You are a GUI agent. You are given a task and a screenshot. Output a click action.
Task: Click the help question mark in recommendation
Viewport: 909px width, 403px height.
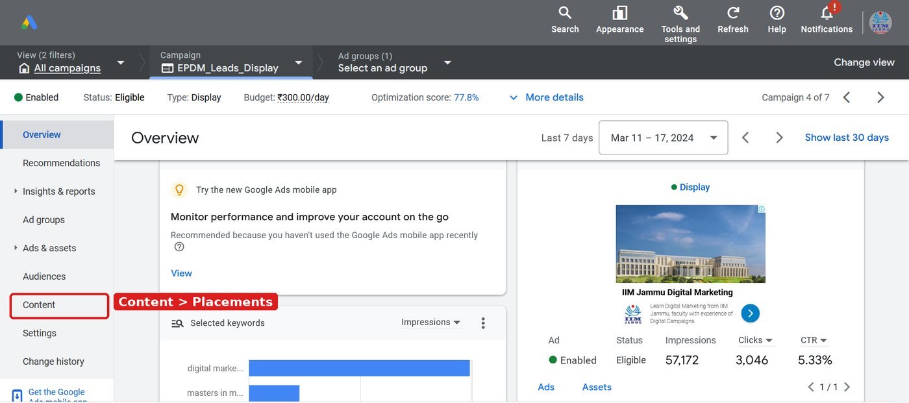(x=179, y=247)
